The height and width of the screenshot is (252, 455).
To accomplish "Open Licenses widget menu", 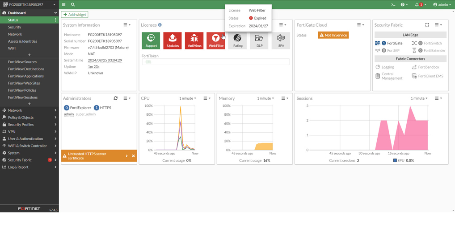I will pyautogui.click(x=282, y=25).
